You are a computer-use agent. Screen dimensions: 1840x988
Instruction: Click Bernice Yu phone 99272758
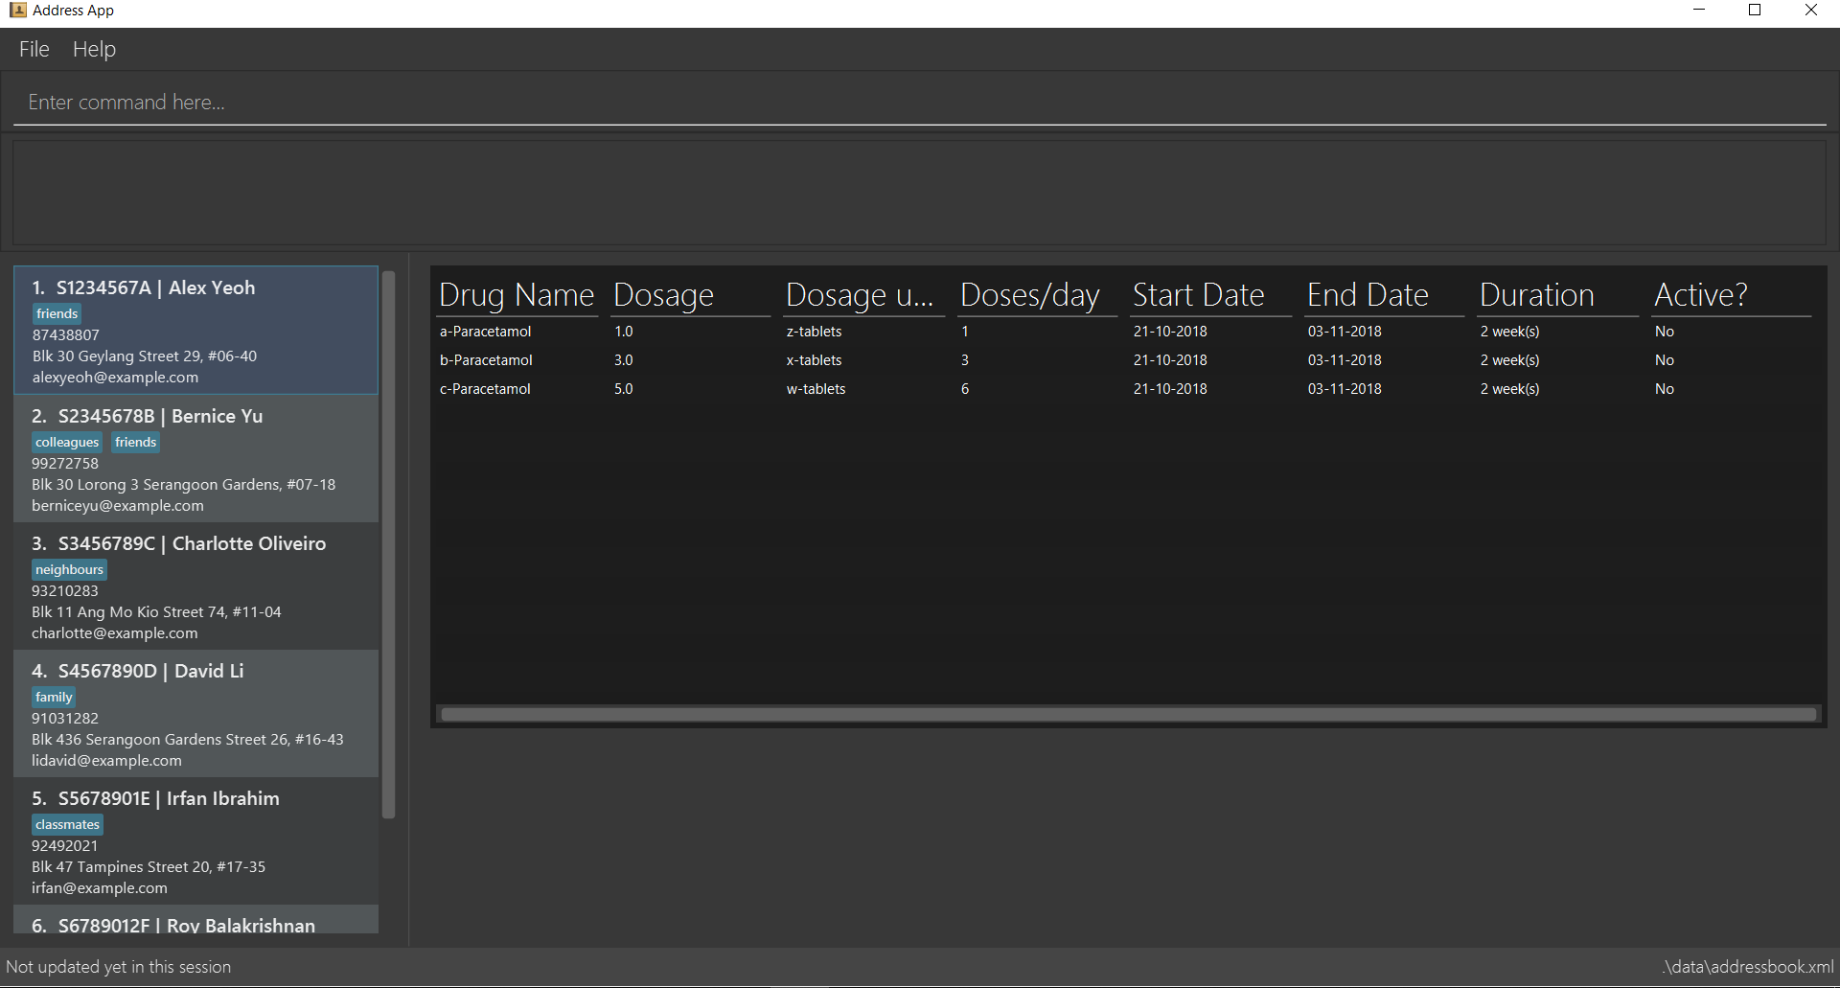click(x=65, y=464)
